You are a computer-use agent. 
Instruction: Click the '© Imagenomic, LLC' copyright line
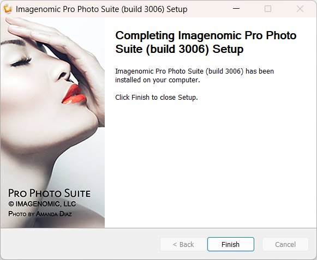pos(42,204)
